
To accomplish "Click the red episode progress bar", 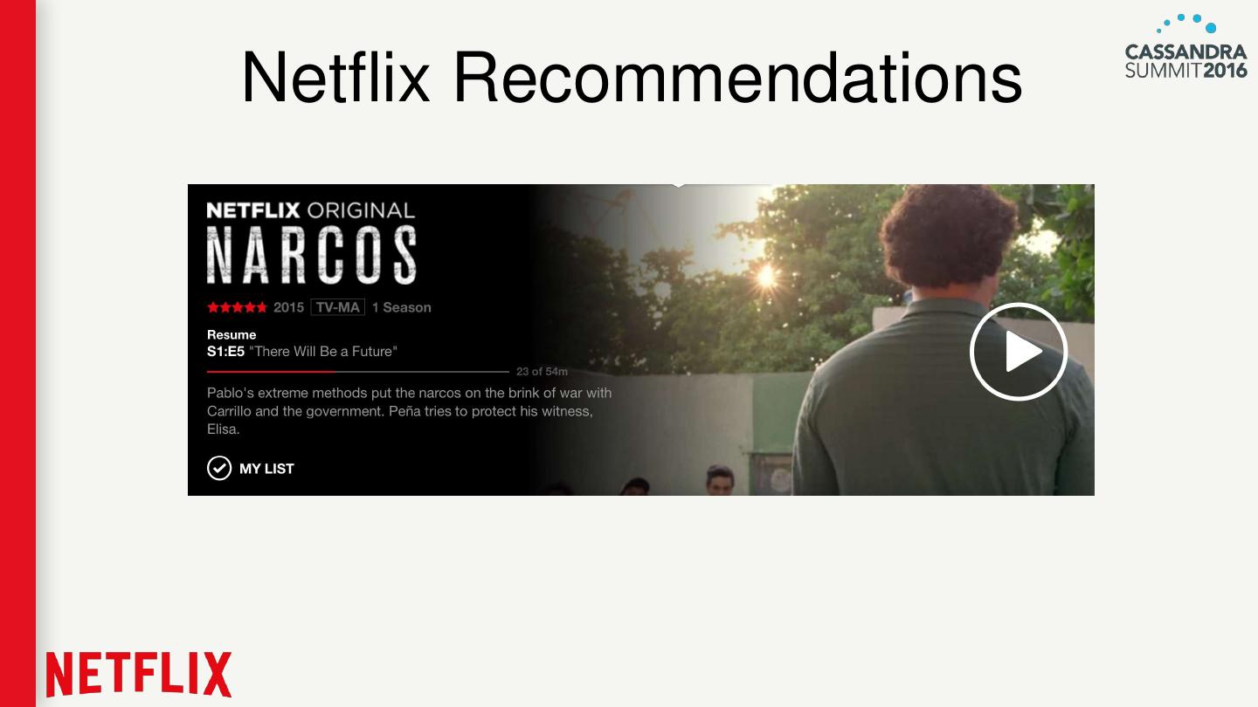I will [271, 372].
